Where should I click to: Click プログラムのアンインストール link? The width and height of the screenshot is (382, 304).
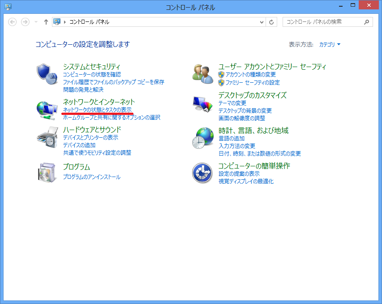(x=92, y=177)
